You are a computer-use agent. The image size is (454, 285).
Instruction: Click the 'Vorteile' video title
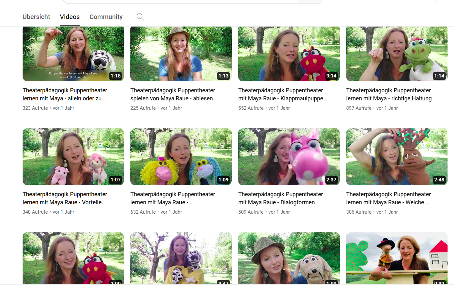[x=65, y=198]
